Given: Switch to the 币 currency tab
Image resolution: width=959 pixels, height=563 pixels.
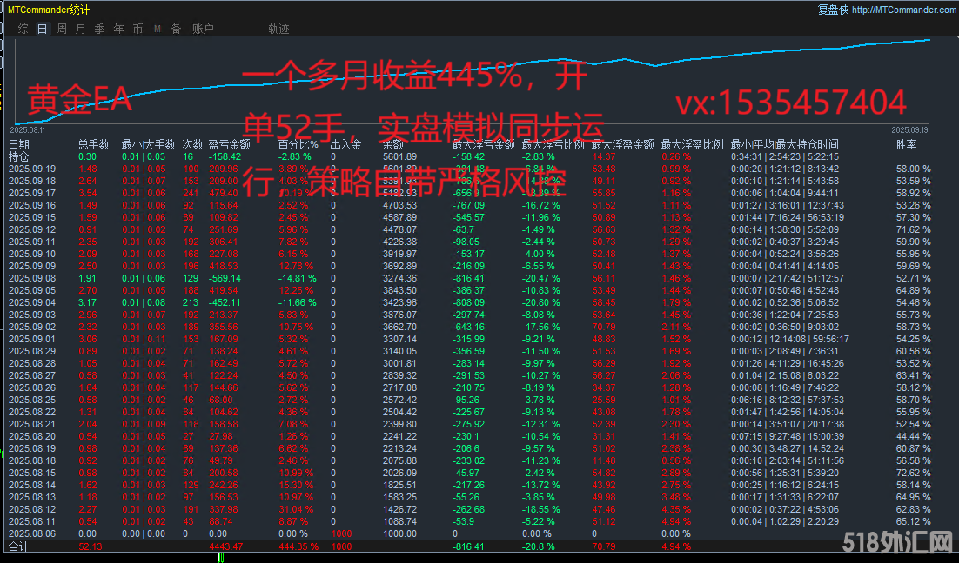Looking at the screenshot, I should point(137,29).
